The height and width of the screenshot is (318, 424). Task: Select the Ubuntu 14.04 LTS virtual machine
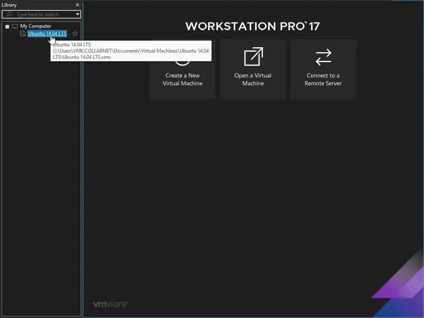tap(47, 34)
